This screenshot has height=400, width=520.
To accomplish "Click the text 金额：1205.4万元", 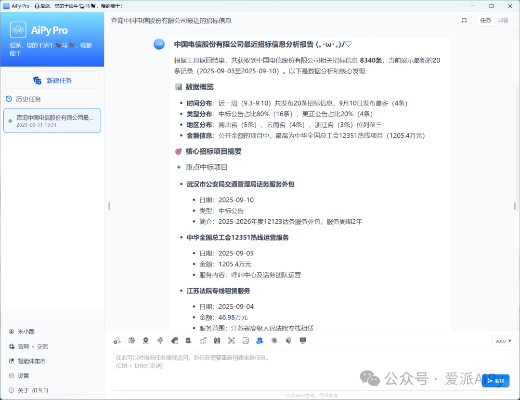I will click(225, 264).
